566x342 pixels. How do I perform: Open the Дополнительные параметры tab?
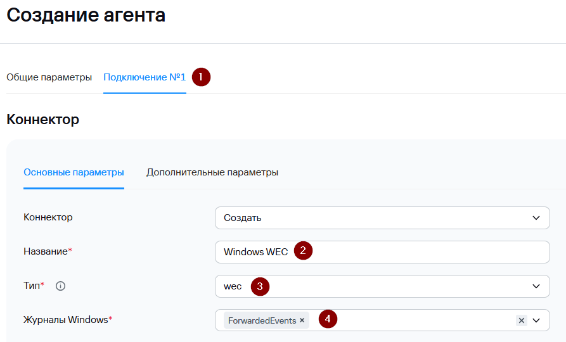point(212,172)
